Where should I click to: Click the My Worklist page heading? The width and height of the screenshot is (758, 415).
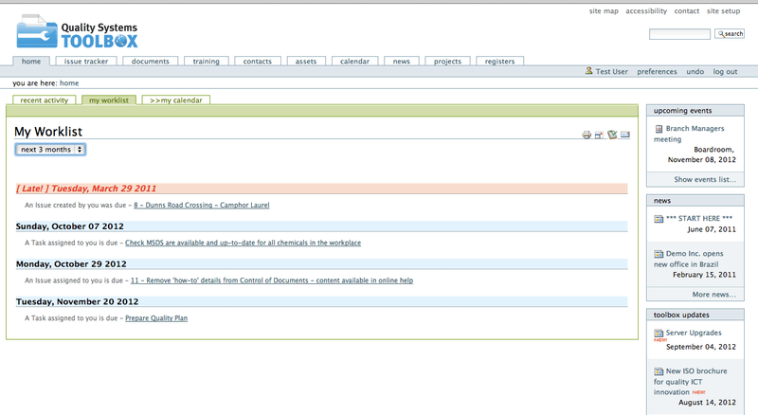(48, 132)
